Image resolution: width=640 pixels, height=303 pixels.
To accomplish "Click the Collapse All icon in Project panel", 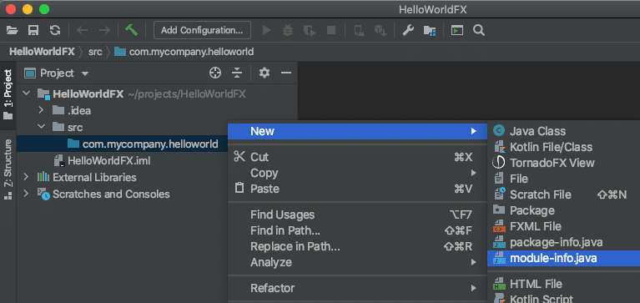I will coord(237,73).
